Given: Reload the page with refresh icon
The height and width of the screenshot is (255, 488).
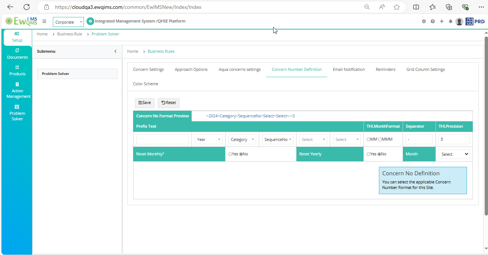Looking at the screenshot, I should pos(26,7).
